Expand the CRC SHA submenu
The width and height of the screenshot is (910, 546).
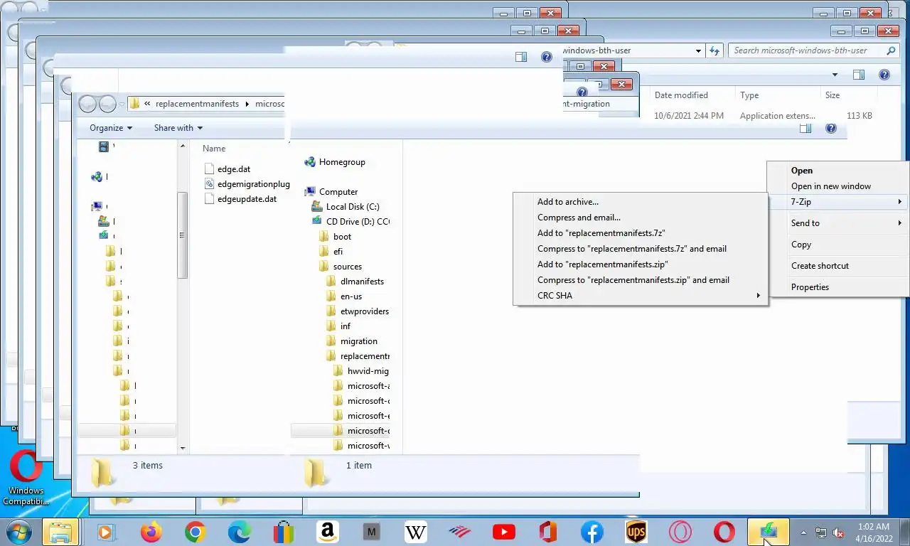click(641, 296)
